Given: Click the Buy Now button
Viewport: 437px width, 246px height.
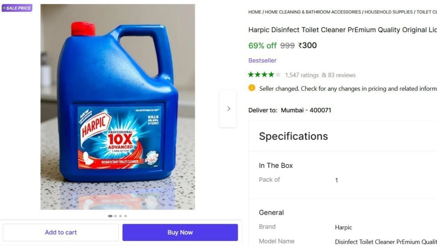Looking at the screenshot, I should click(x=180, y=232).
